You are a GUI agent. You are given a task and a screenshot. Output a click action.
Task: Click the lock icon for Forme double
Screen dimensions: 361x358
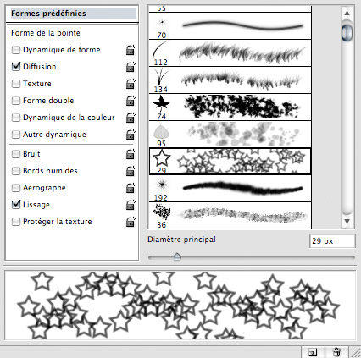click(x=131, y=101)
